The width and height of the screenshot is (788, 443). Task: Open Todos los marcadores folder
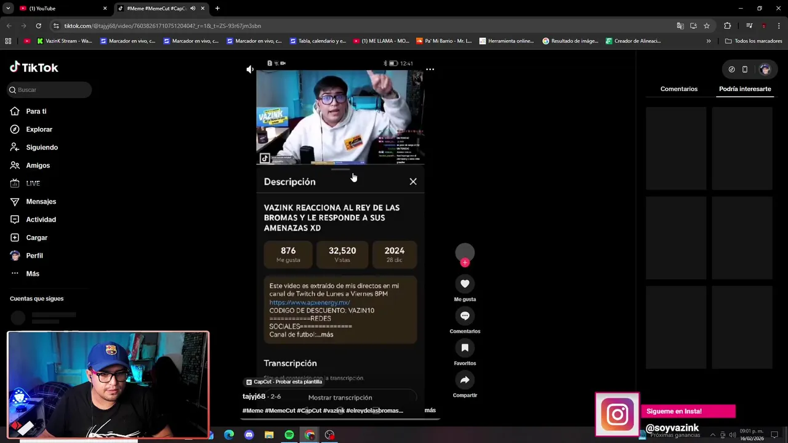(754, 41)
